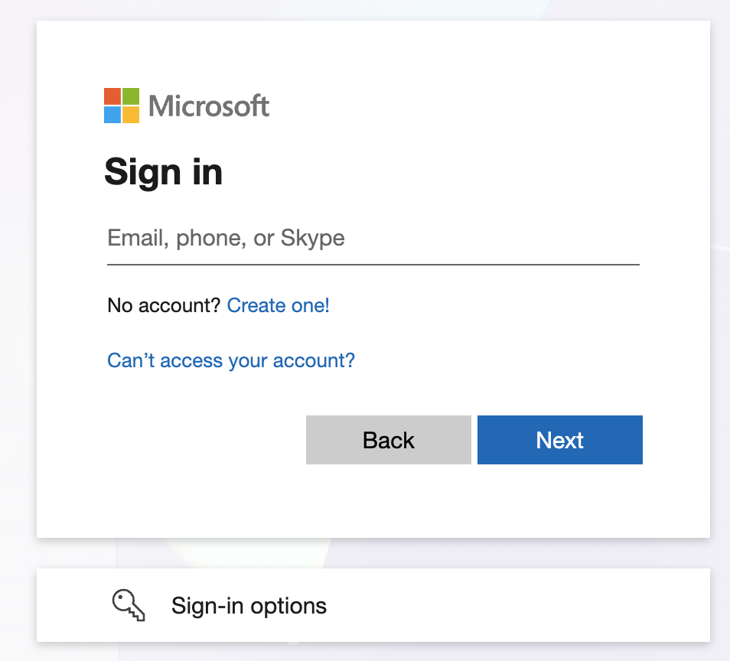The image size is (730, 661).
Task: Click the red square in Microsoft logo
Action: tap(112, 96)
